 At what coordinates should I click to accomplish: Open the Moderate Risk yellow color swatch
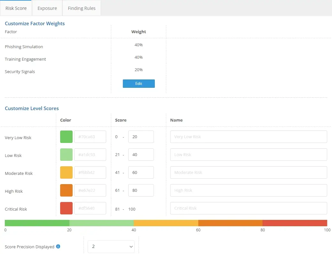pos(66,173)
